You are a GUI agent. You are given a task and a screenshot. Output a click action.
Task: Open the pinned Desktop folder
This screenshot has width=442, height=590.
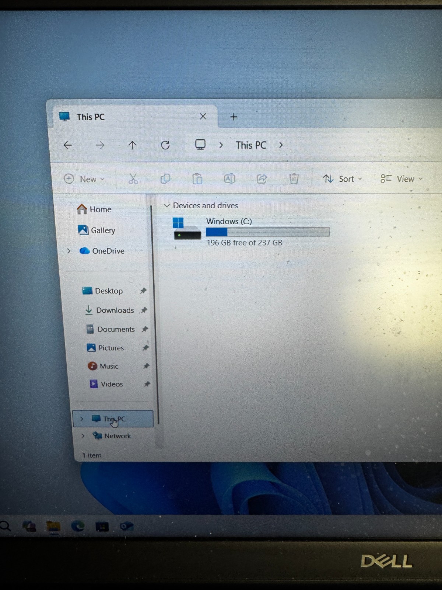coord(102,291)
